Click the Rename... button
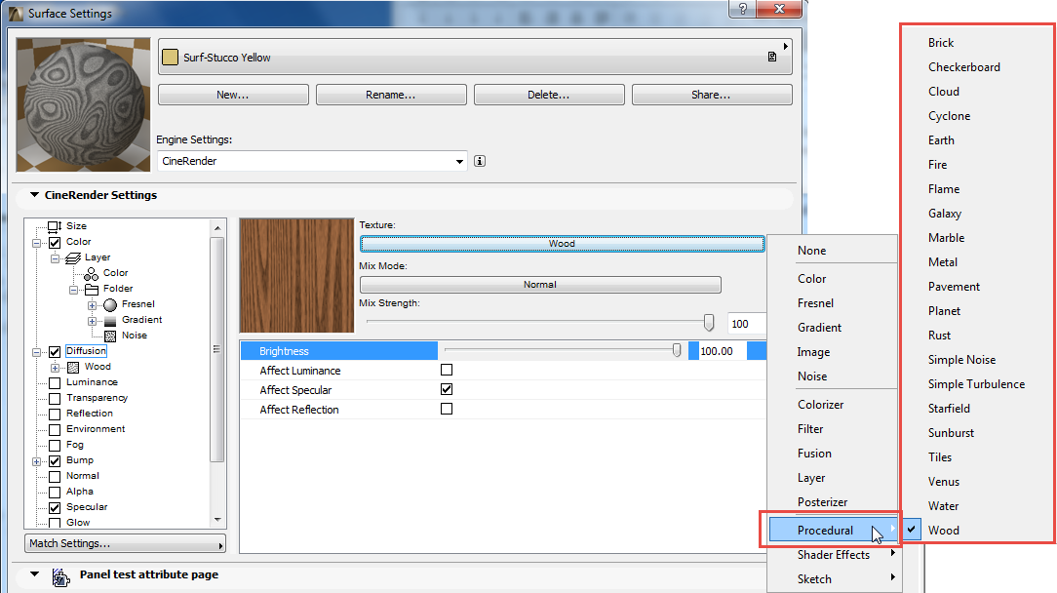 (391, 95)
